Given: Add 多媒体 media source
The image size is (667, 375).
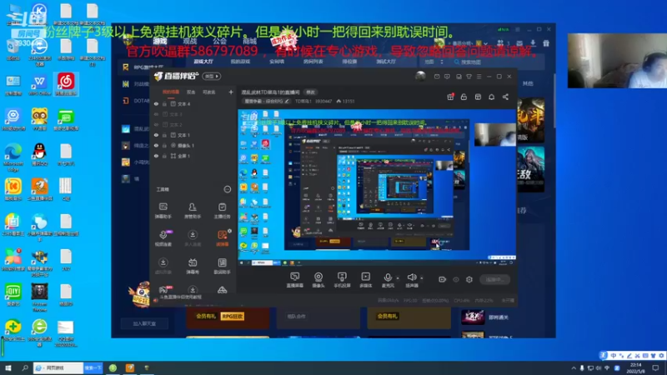Looking at the screenshot, I should point(365,280).
